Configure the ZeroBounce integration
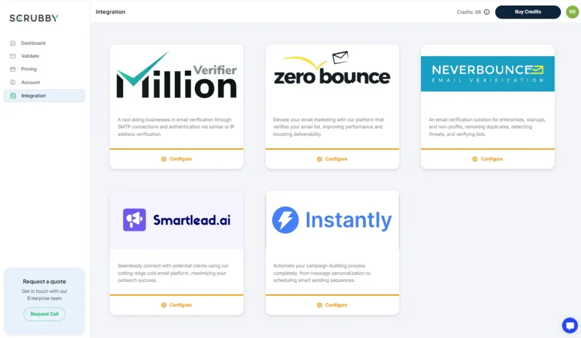 pyautogui.click(x=332, y=159)
